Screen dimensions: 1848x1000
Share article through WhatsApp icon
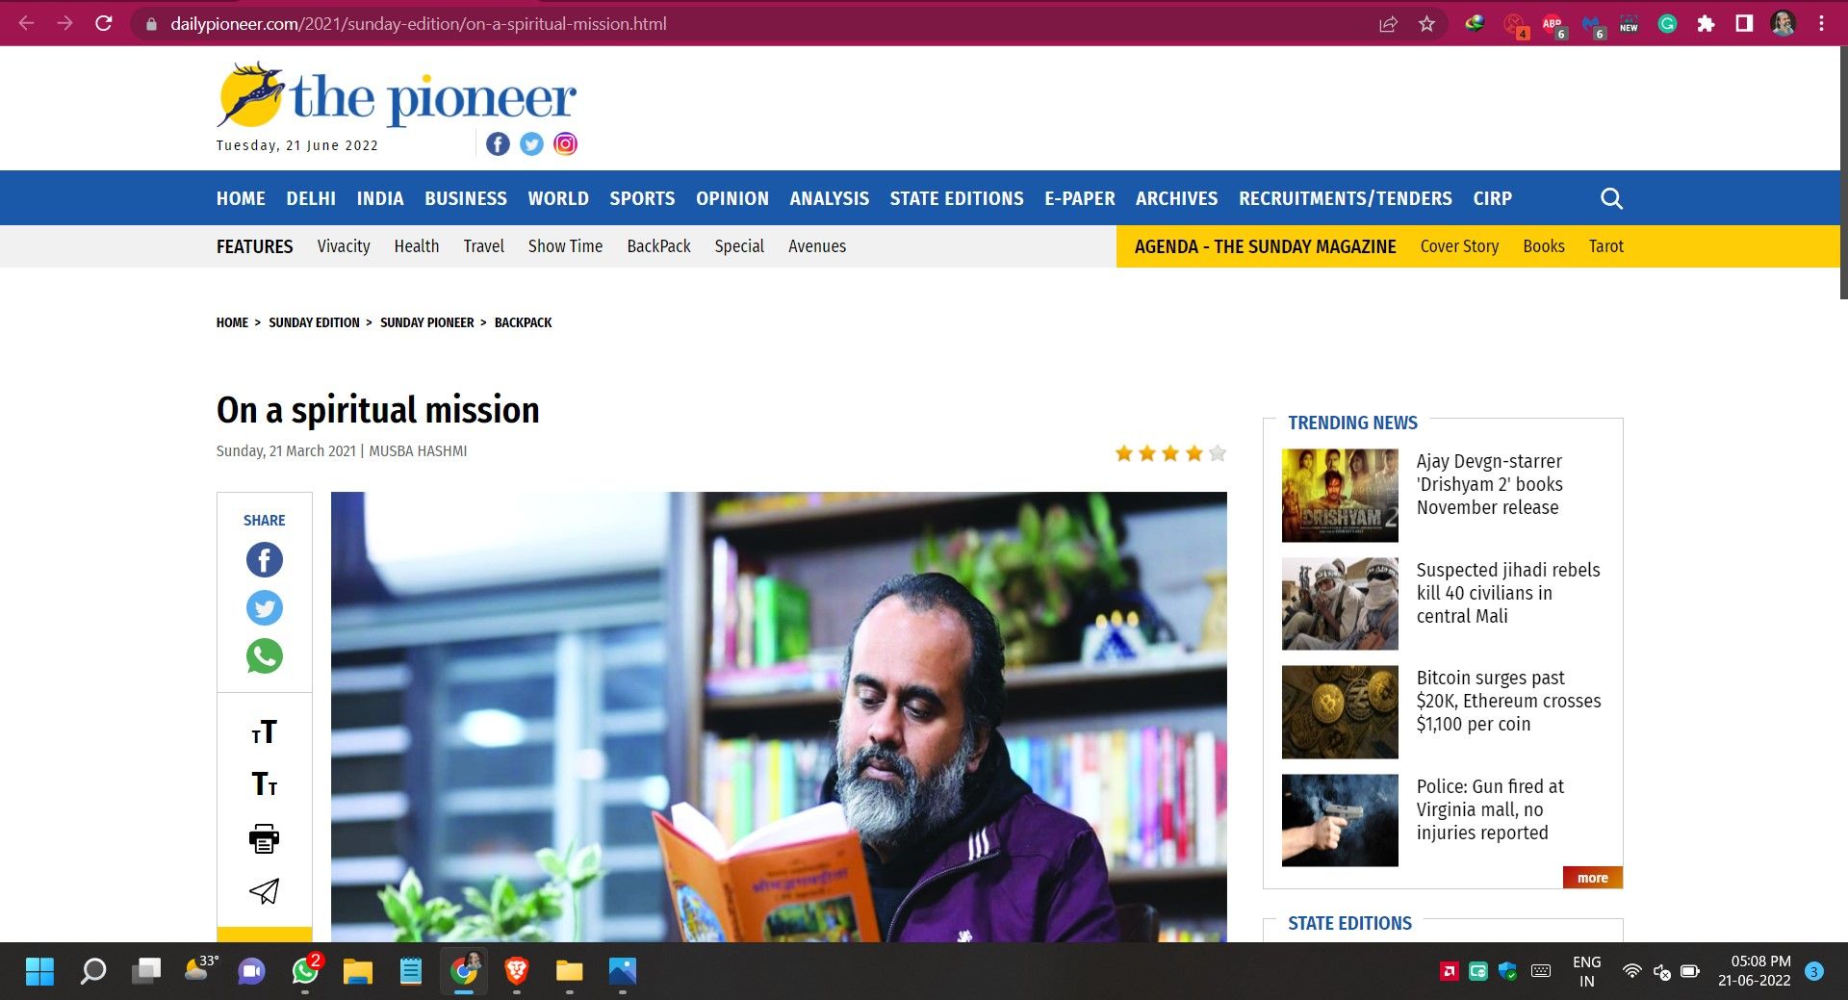[x=264, y=656]
